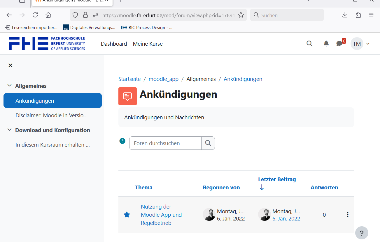Click the round help button at bottom right
Viewport: 380px width, 242px height.
coord(361,233)
